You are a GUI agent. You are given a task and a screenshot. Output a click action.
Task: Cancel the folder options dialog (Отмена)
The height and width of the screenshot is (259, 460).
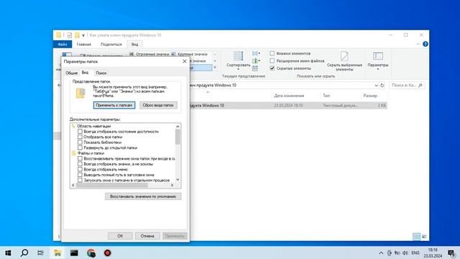click(147, 236)
